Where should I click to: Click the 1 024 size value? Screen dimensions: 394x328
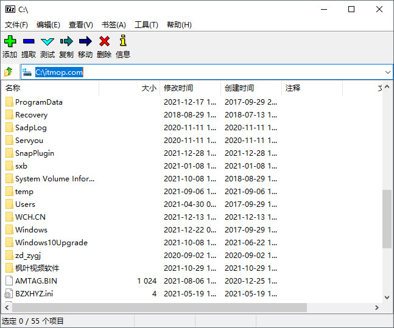[147, 281]
